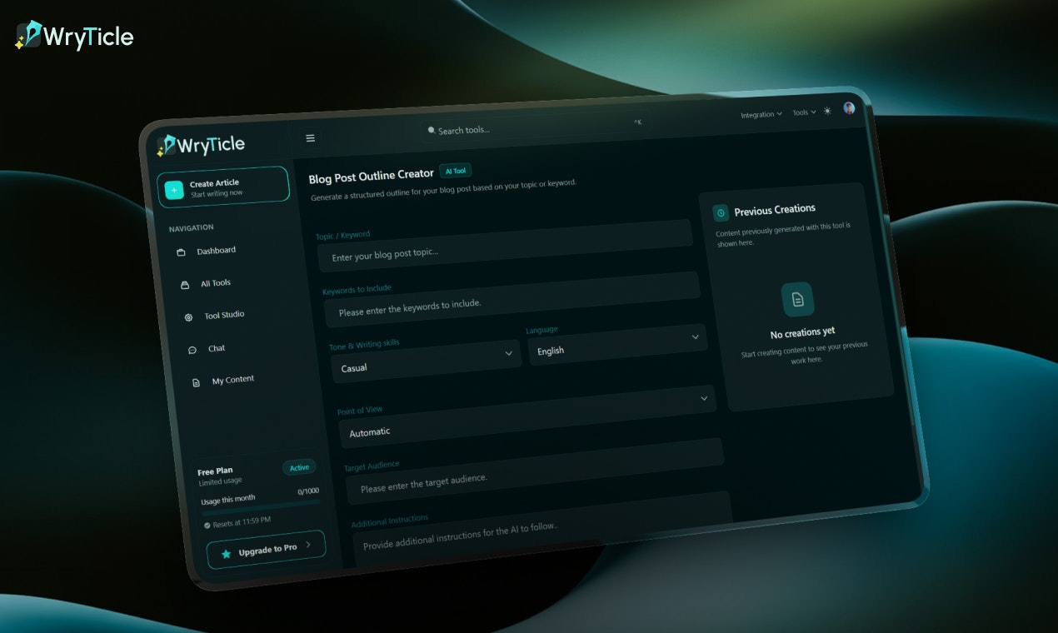Open the user avatar profile menu
This screenshot has height=633, width=1058.
(x=849, y=108)
